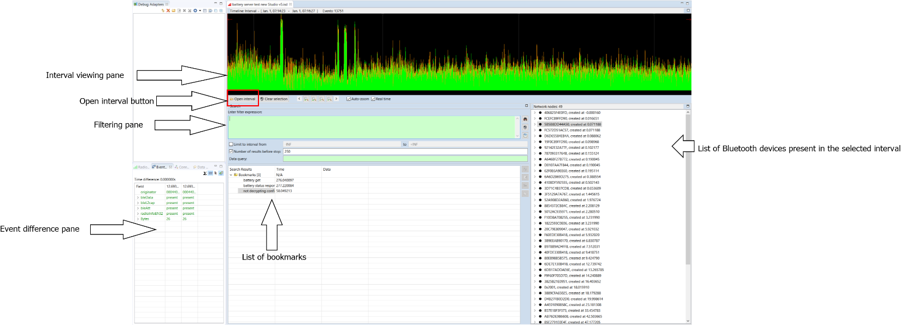Click the Open interval button

pos(243,99)
